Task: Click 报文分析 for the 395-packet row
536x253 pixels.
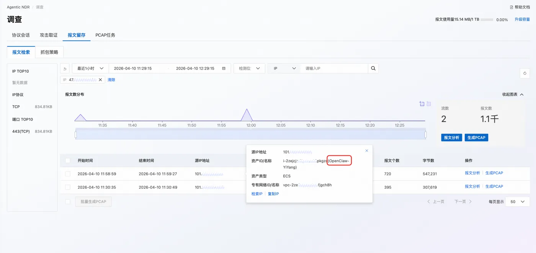Action: click(472, 186)
